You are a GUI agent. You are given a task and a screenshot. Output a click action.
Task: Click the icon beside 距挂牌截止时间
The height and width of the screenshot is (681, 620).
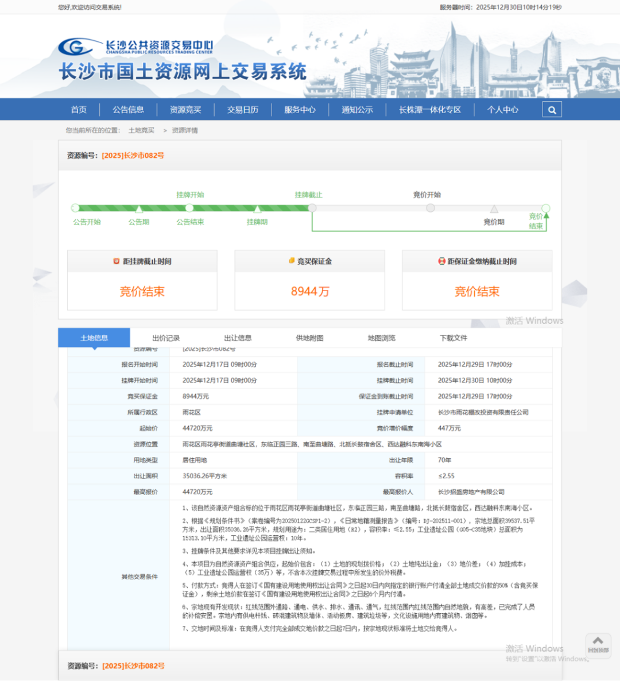[117, 261]
